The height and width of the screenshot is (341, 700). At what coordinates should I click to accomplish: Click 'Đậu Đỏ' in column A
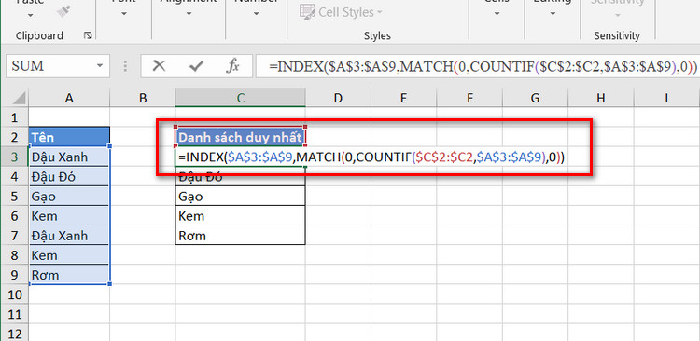coord(69,176)
